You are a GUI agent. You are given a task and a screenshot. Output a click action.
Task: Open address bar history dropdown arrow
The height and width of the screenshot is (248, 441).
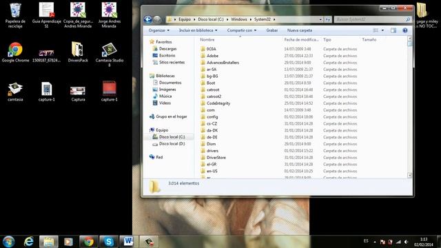[320, 19]
